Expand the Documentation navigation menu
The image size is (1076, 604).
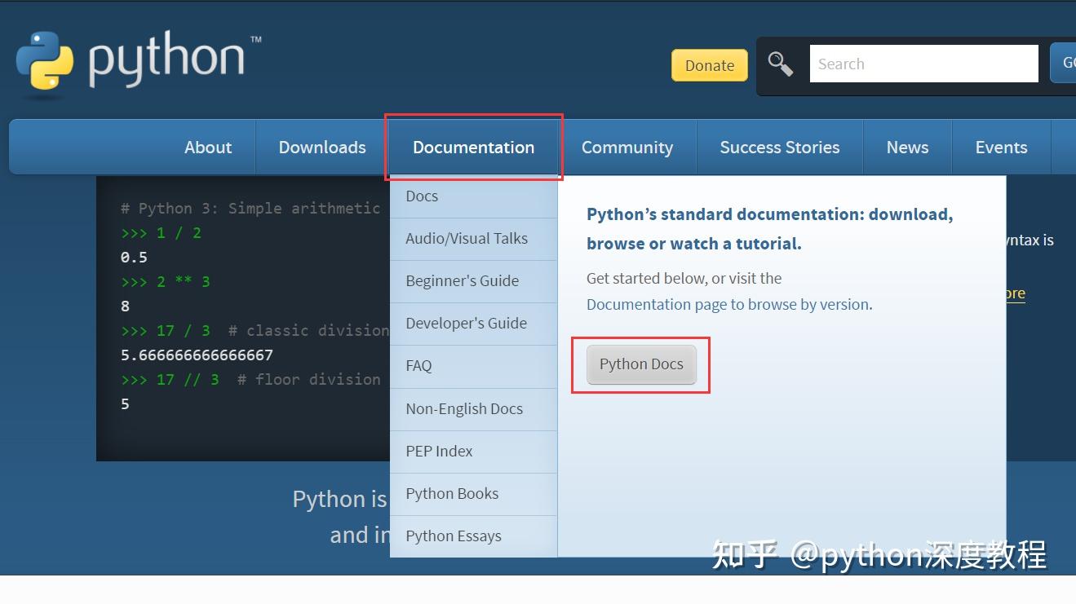[473, 147]
